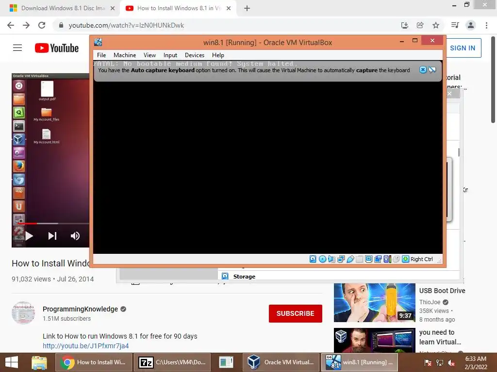
Task: Play the YouTube video
Action: 29,236
